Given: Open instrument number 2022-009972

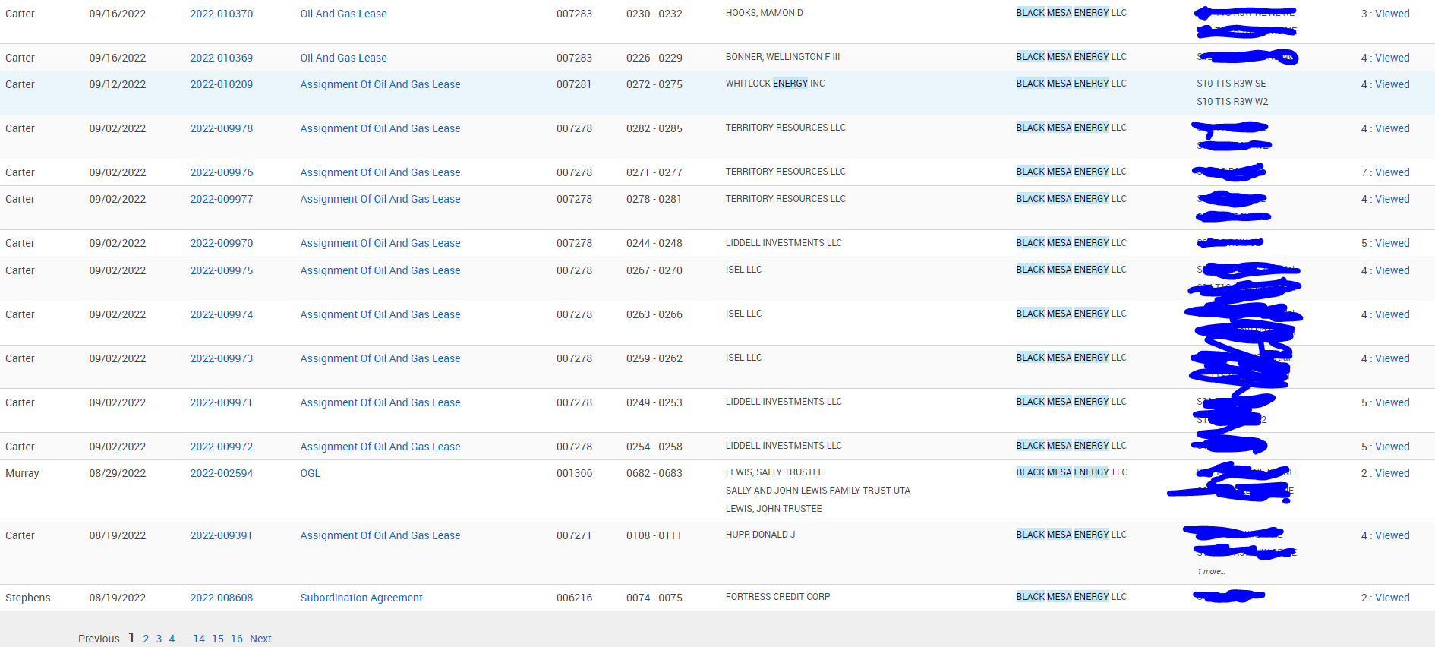Looking at the screenshot, I should [222, 447].
